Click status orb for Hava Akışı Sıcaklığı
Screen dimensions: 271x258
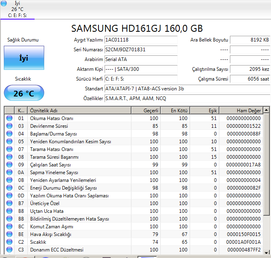click(9, 234)
